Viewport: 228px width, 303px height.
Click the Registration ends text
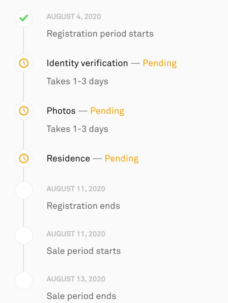pyautogui.click(x=83, y=206)
